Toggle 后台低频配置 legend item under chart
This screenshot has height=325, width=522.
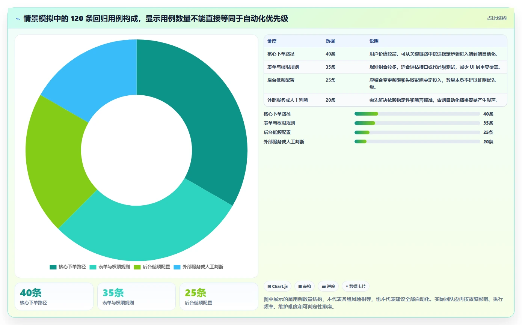tap(152, 267)
